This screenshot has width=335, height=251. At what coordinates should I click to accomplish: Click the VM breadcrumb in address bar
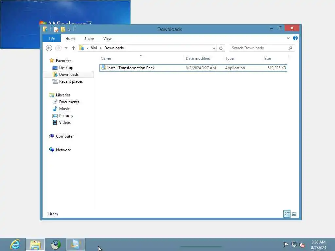[94, 48]
